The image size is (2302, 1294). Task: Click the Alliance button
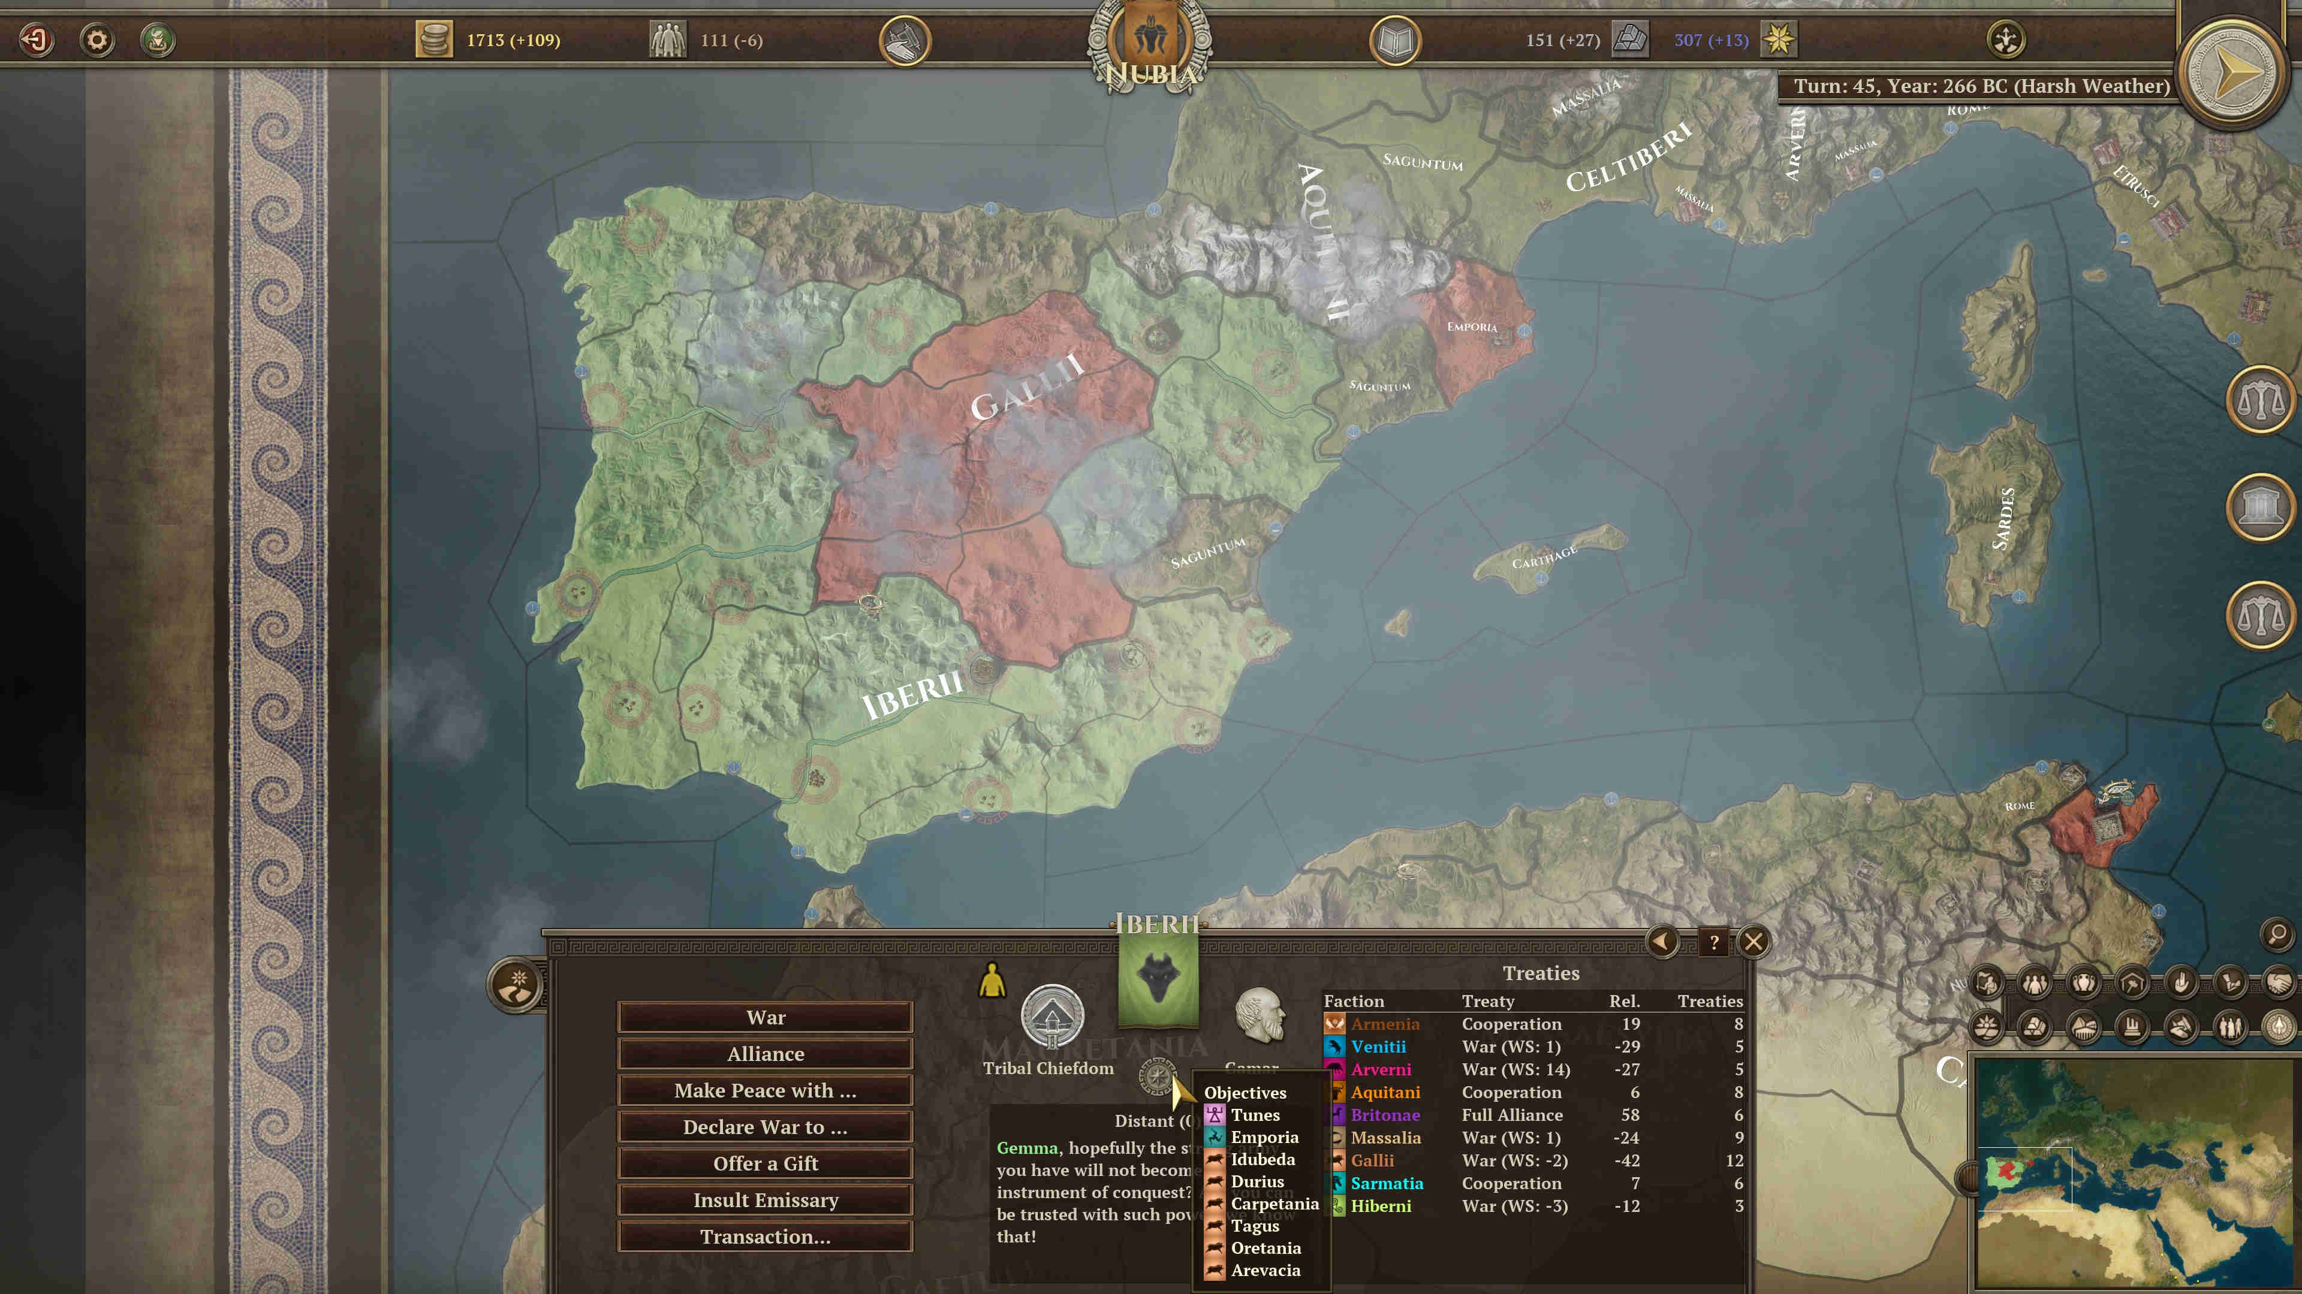[765, 1054]
